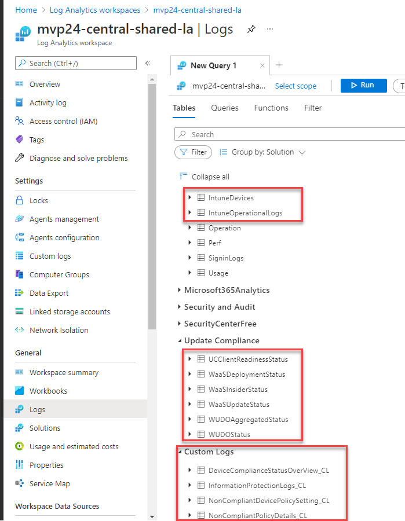Expand the Security and Audit group

(179, 307)
